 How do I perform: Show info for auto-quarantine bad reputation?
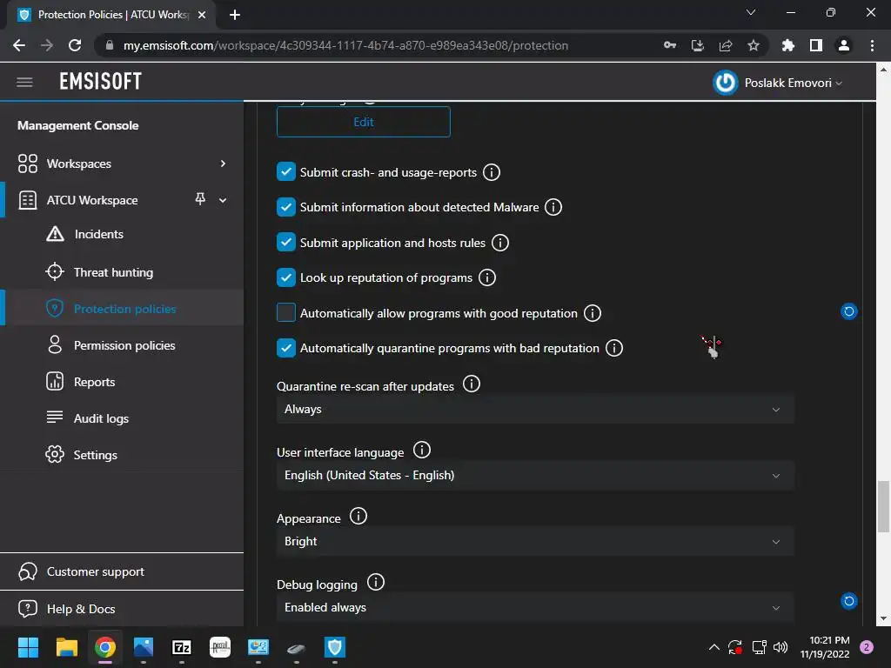pyautogui.click(x=614, y=348)
